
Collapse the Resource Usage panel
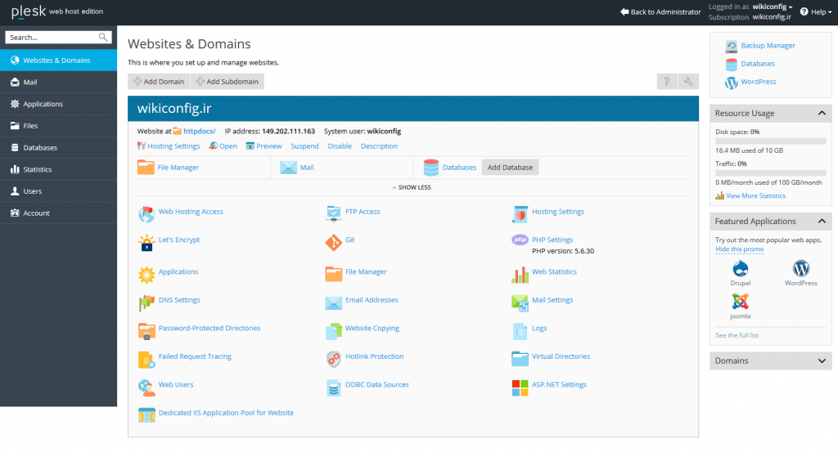(x=822, y=114)
